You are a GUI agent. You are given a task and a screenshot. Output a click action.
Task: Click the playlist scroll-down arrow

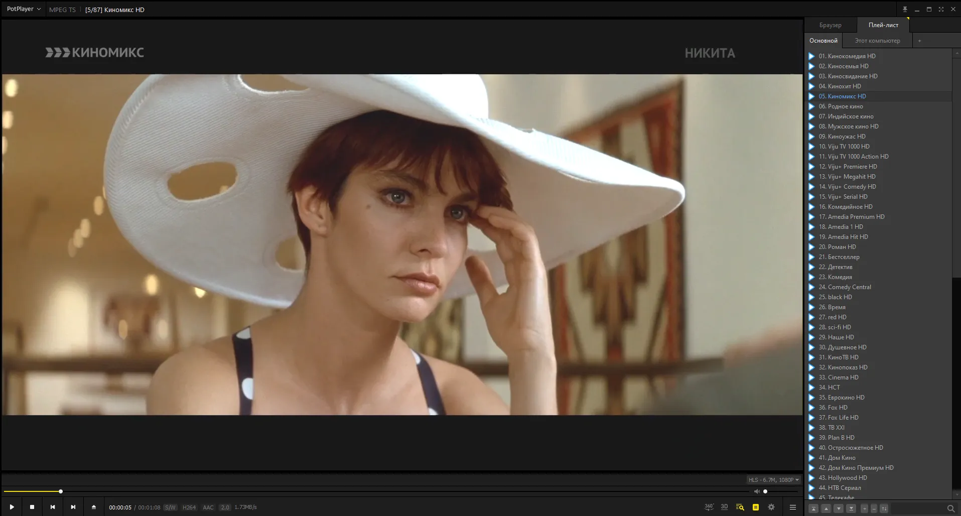pos(956,494)
